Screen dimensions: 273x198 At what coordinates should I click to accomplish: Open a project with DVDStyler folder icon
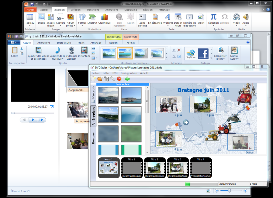pyautogui.click(x=100, y=79)
